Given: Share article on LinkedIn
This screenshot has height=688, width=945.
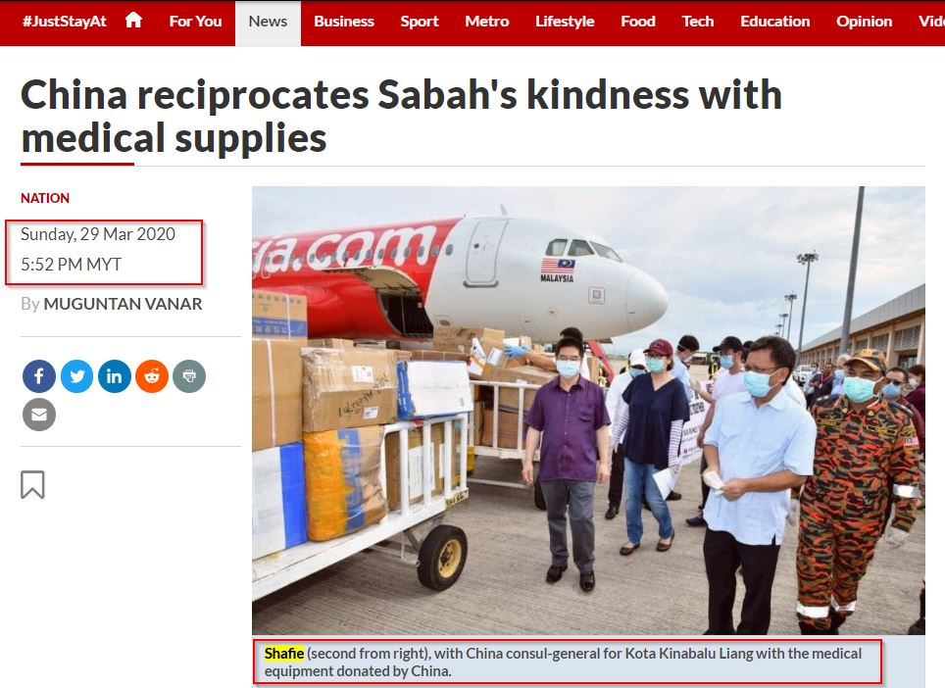Looking at the screenshot, I should tap(115, 376).
